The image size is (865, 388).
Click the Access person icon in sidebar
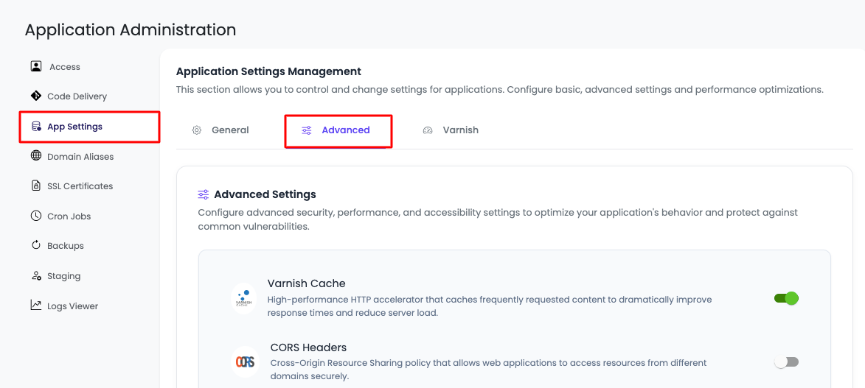coord(36,67)
